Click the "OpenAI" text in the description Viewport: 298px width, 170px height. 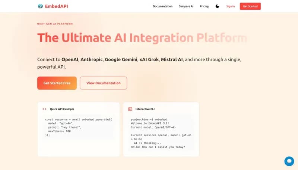[x=70, y=59]
